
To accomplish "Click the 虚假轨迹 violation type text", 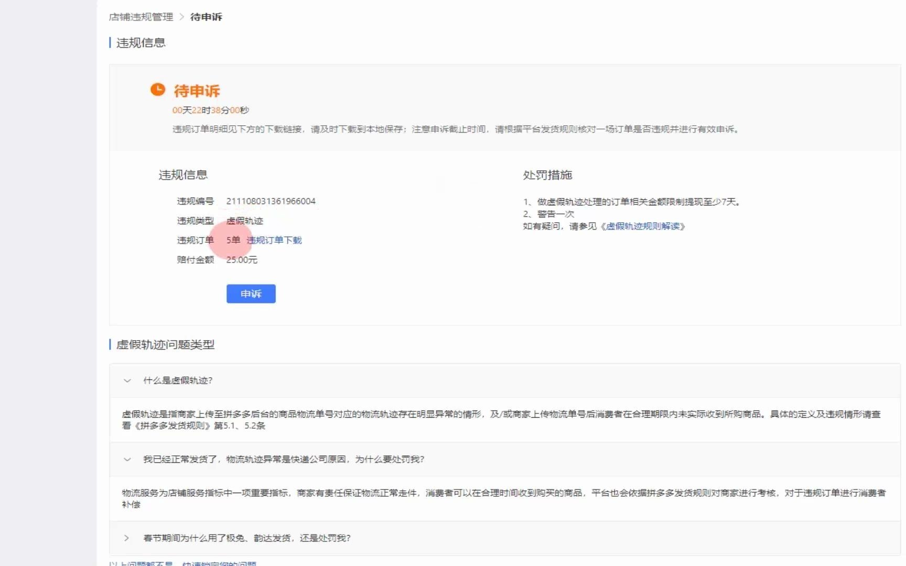I will pyautogui.click(x=246, y=221).
